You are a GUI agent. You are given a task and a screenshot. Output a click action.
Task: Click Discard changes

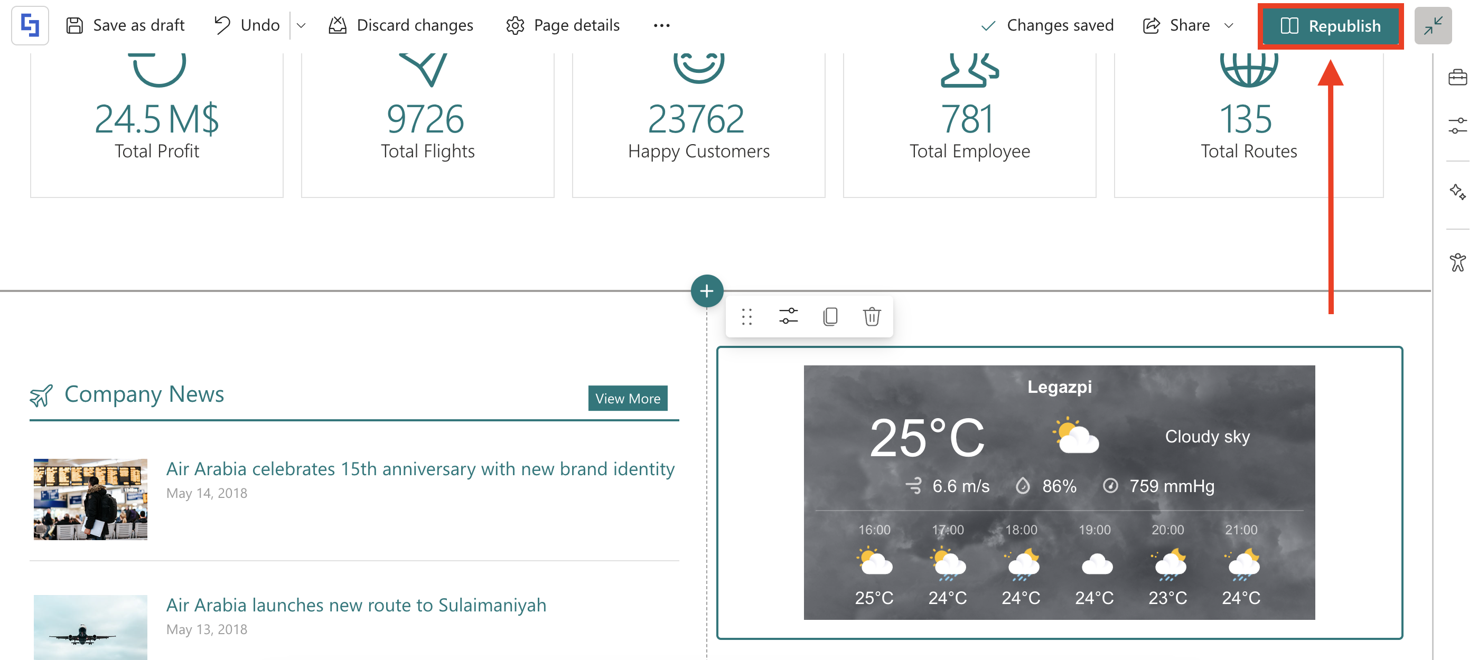click(400, 25)
